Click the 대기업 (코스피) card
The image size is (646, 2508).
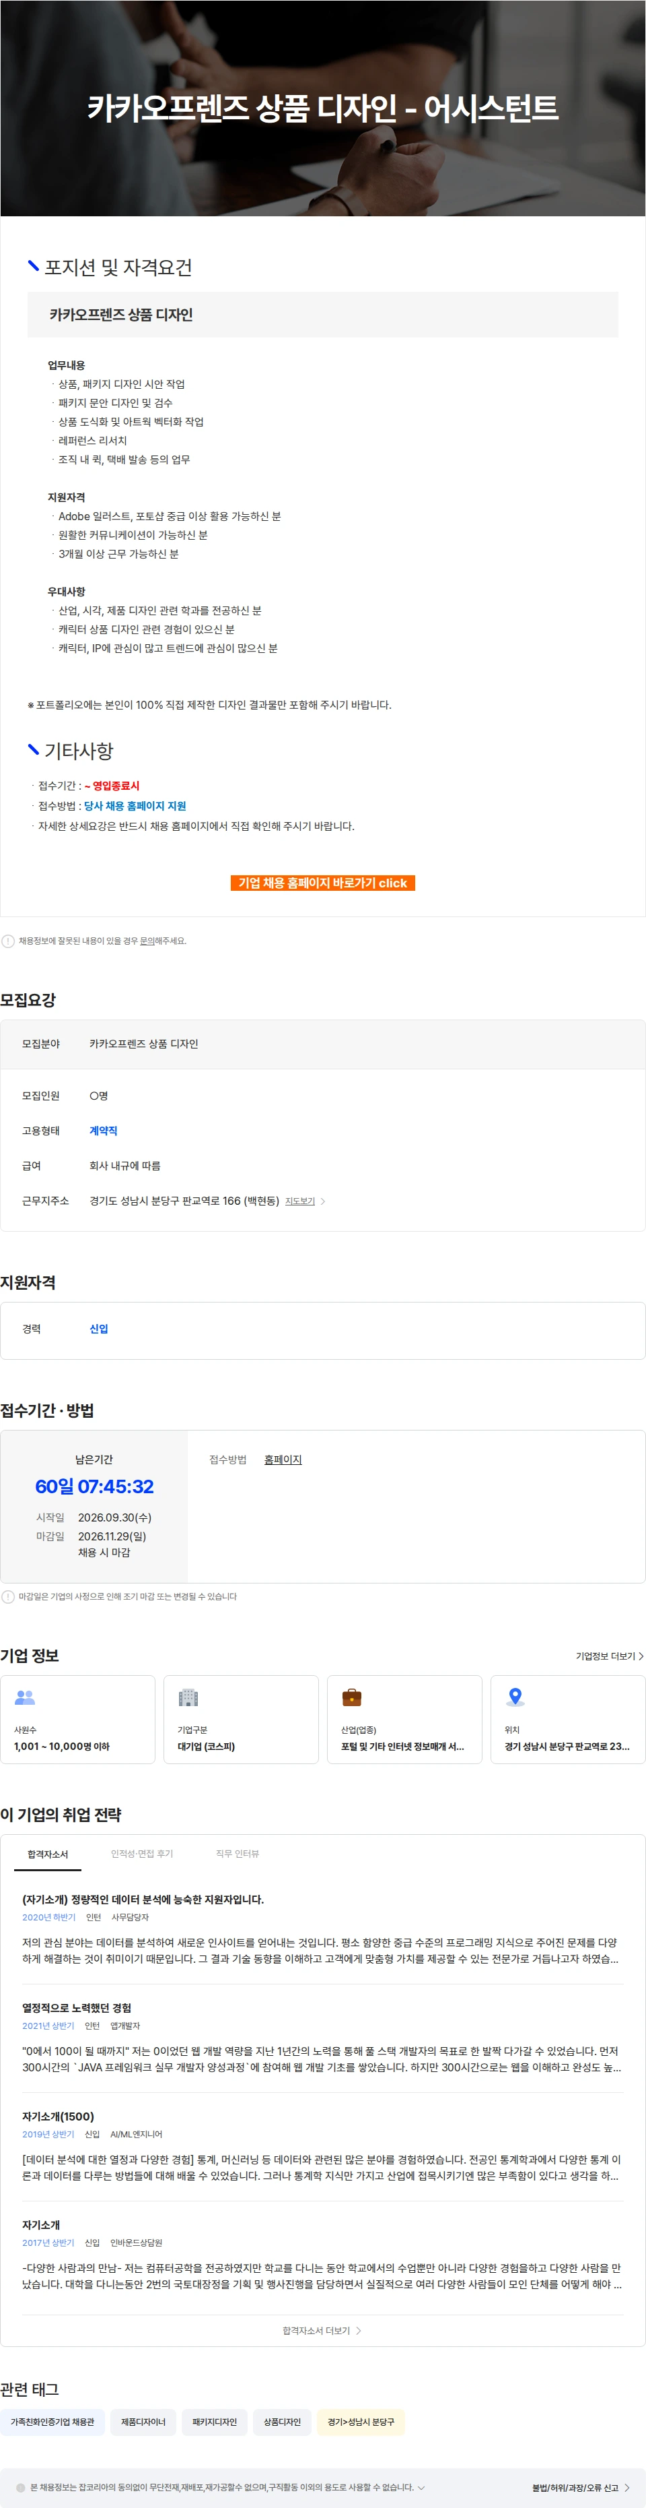(242, 1718)
